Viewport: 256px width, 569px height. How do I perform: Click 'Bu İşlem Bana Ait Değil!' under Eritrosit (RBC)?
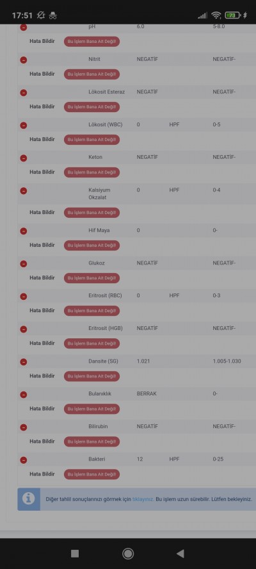pyautogui.click(x=92, y=311)
